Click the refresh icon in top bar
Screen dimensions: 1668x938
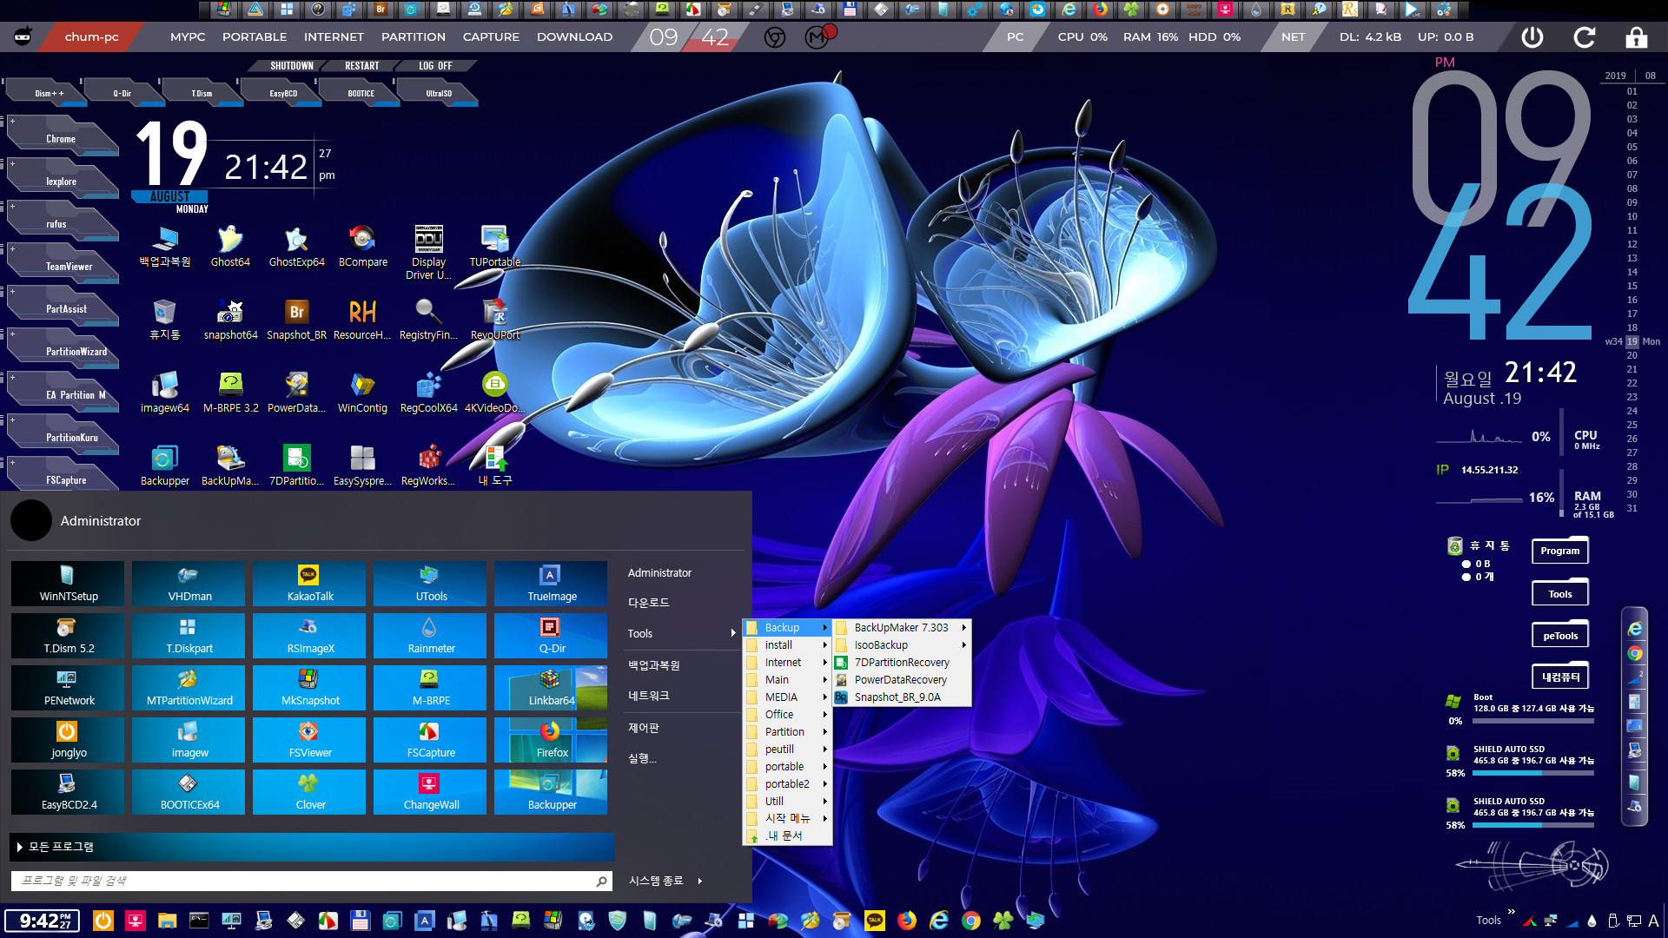1584,37
